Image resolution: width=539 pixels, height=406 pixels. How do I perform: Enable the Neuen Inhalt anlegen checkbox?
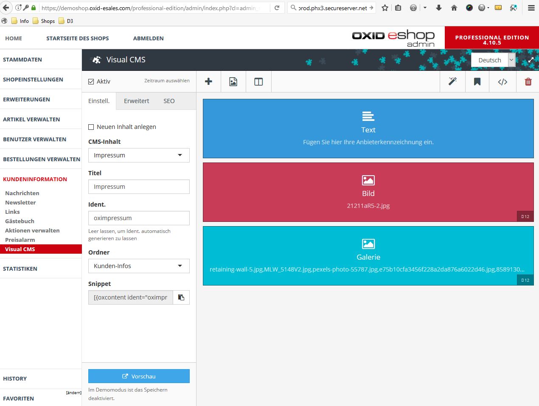91,127
